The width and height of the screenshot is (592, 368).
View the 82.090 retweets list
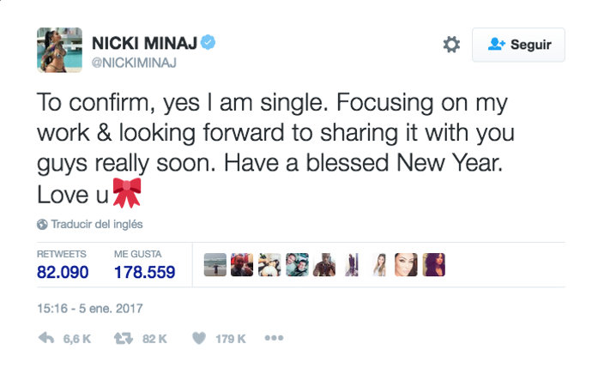pyautogui.click(x=63, y=272)
